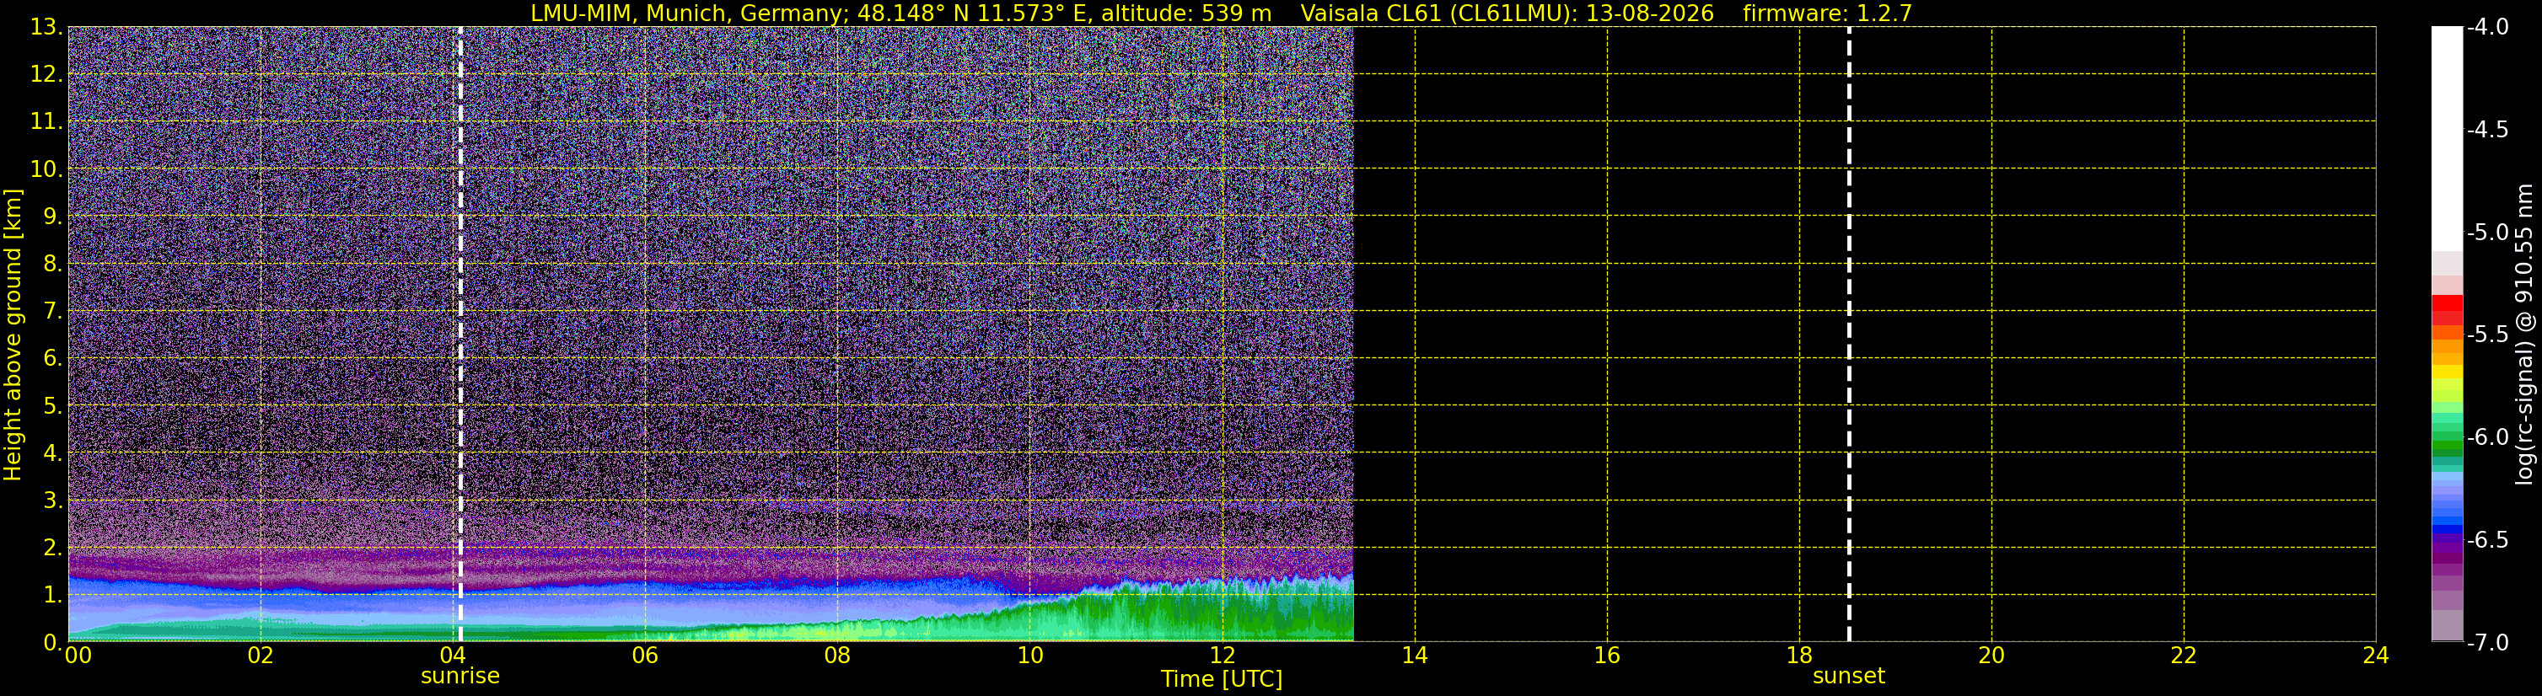Click the colorbar tick label '-6.5'
2542x696 pixels.
tap(2486, 540)
